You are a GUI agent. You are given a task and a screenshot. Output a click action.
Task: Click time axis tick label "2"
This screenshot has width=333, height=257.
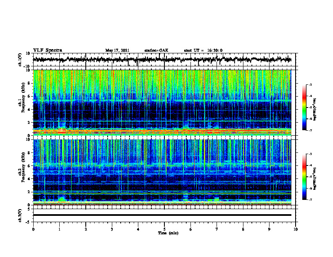86,229
